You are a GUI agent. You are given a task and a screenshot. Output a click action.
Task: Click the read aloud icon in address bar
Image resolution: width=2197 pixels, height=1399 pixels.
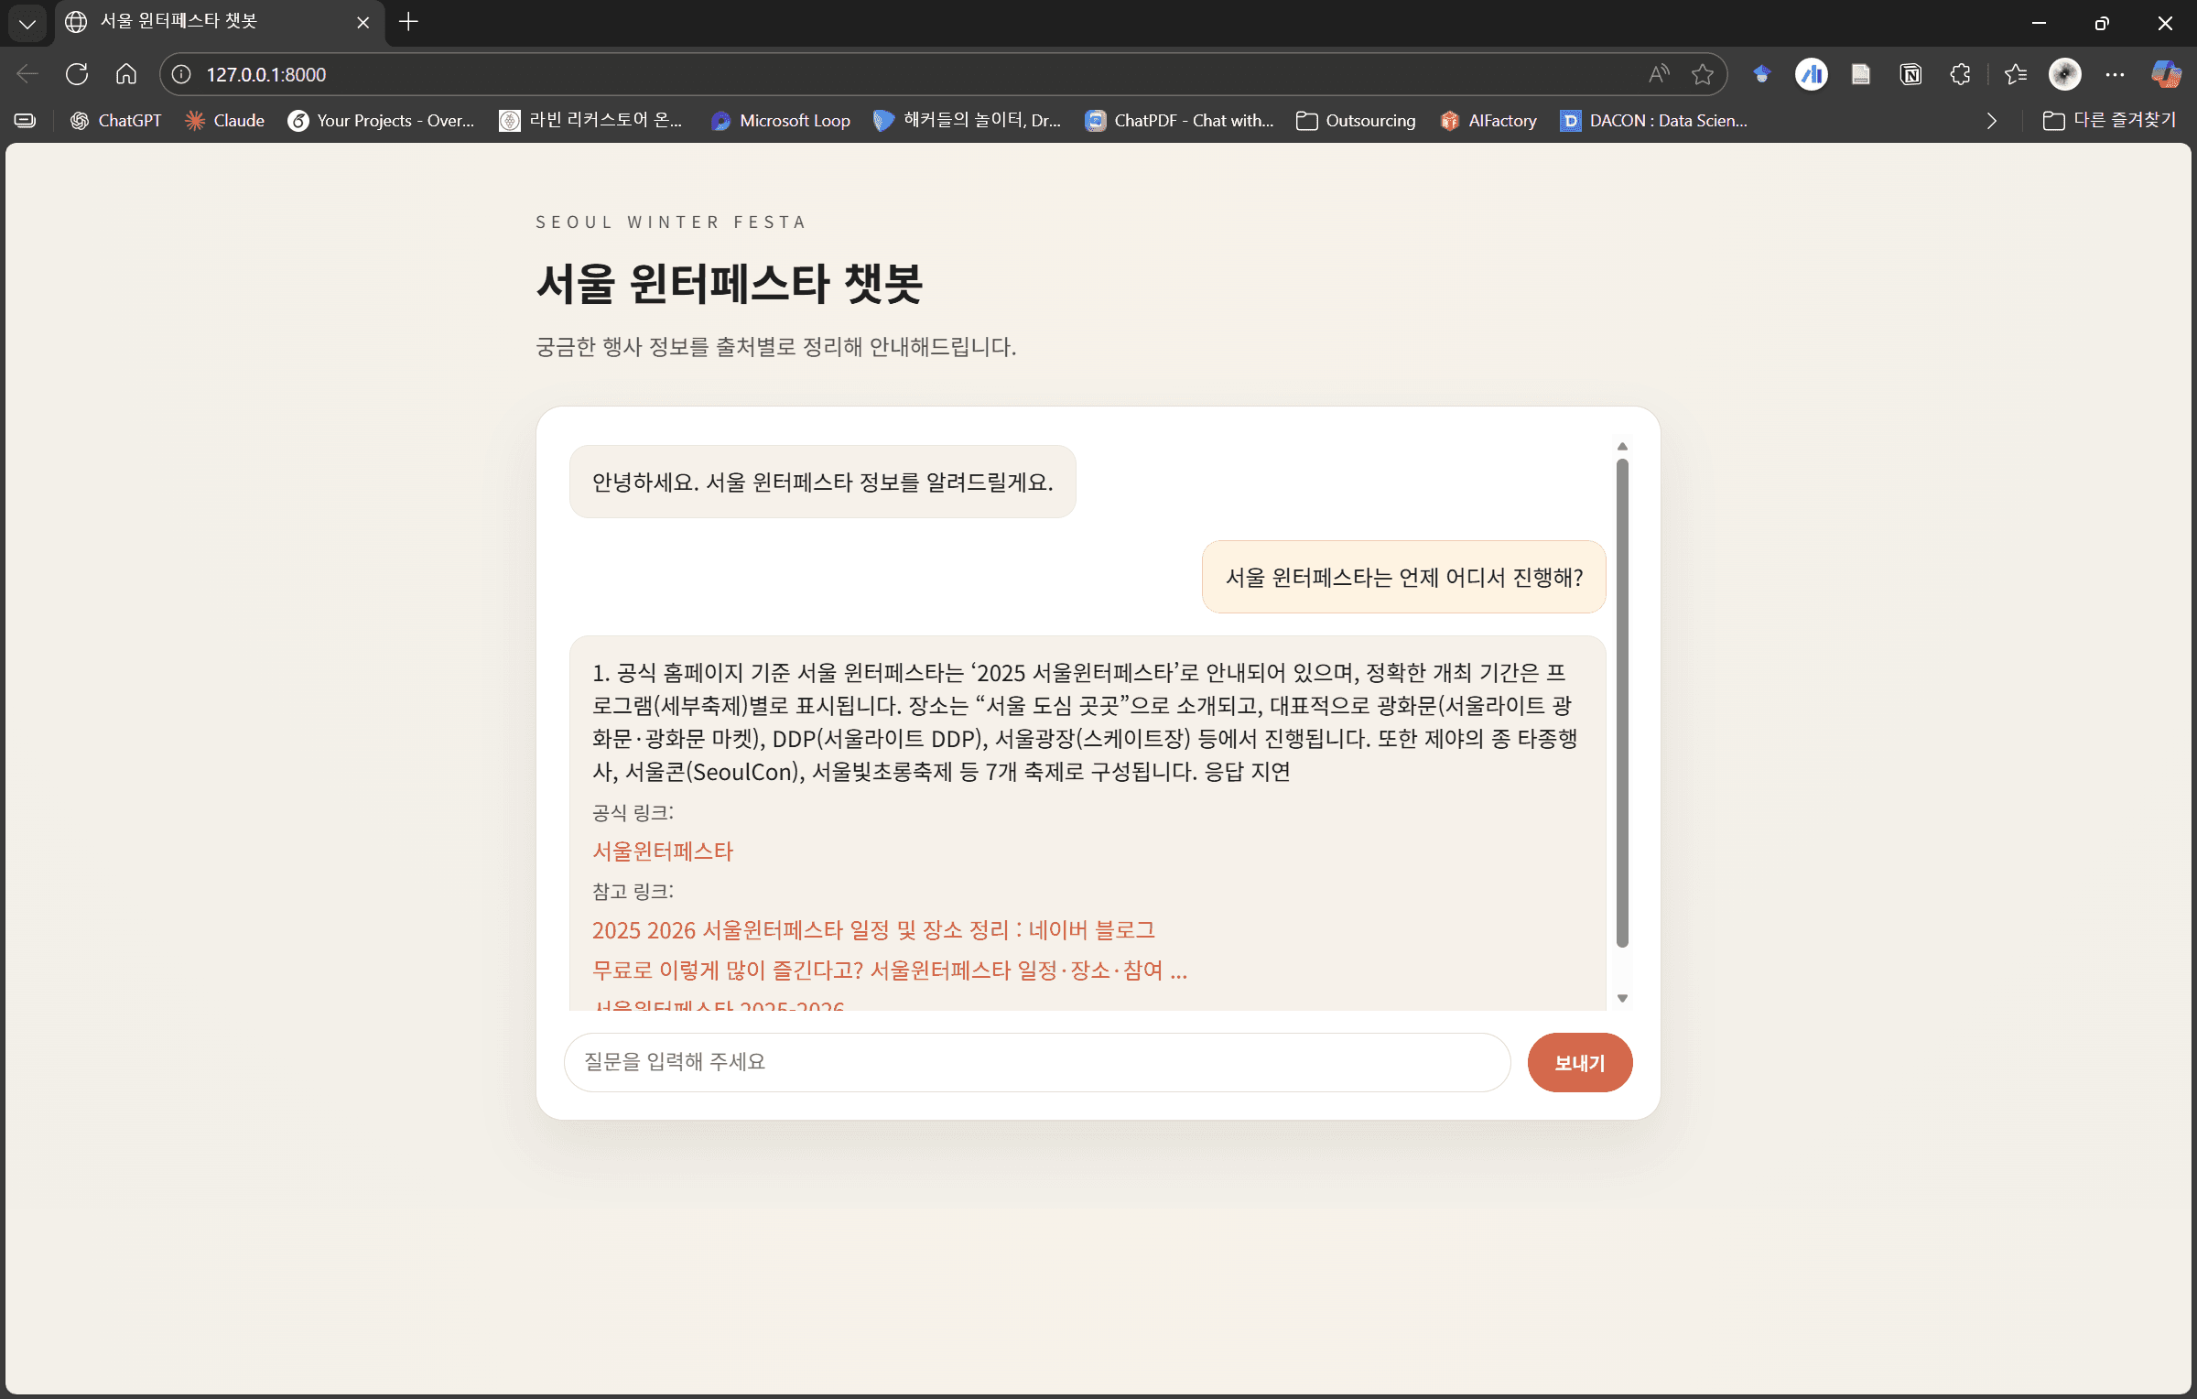(x=1658, y=74)
